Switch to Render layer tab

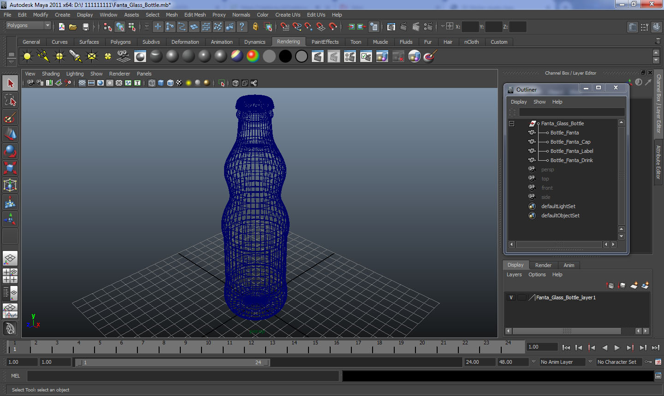[543, 265]
